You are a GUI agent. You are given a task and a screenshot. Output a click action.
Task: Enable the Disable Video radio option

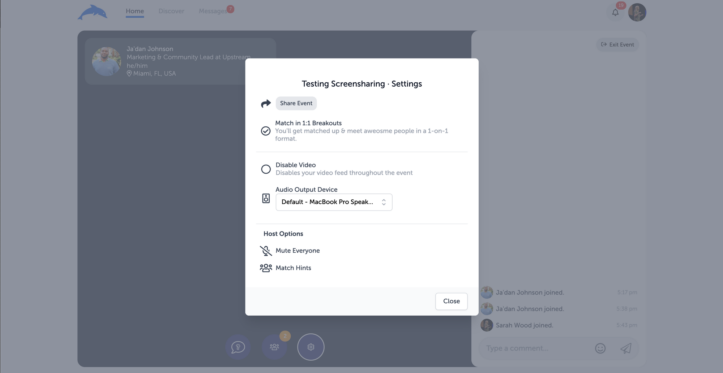point(266,169)
